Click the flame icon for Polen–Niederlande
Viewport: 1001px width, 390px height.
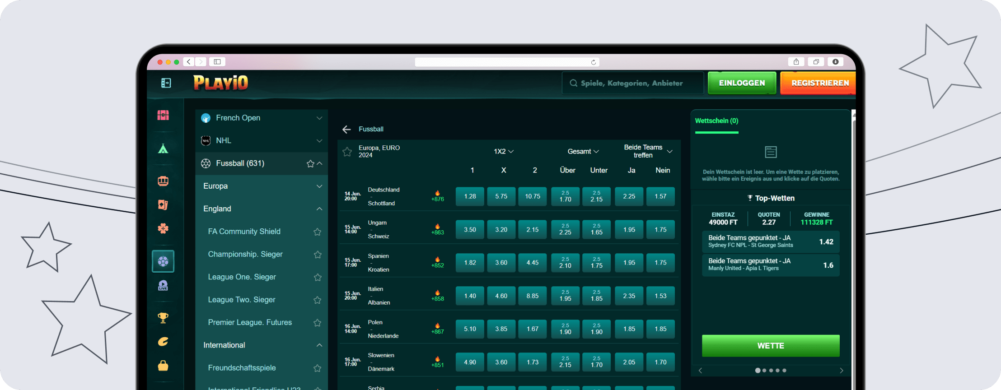(437, 326)
